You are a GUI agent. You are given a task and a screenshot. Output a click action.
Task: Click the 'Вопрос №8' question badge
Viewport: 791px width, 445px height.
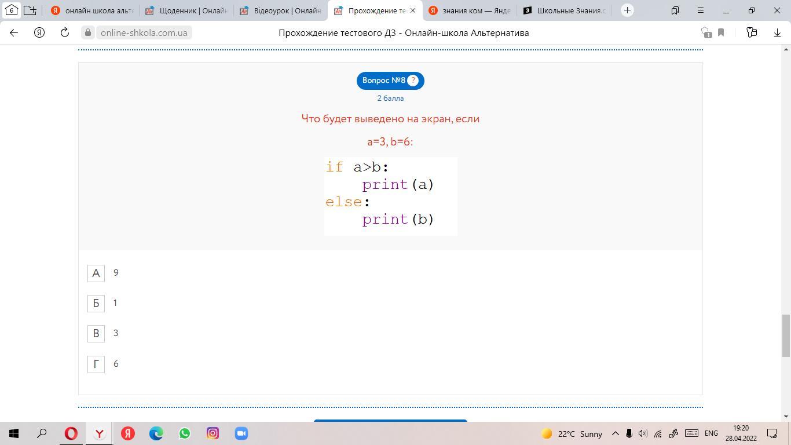390,81
